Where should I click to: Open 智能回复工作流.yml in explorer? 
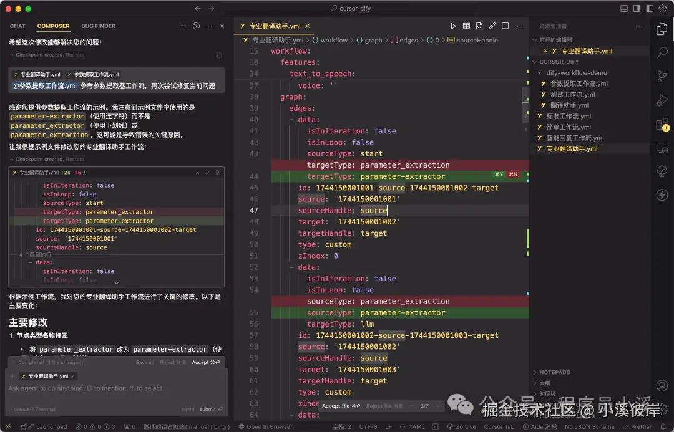(x=575, y=138)
